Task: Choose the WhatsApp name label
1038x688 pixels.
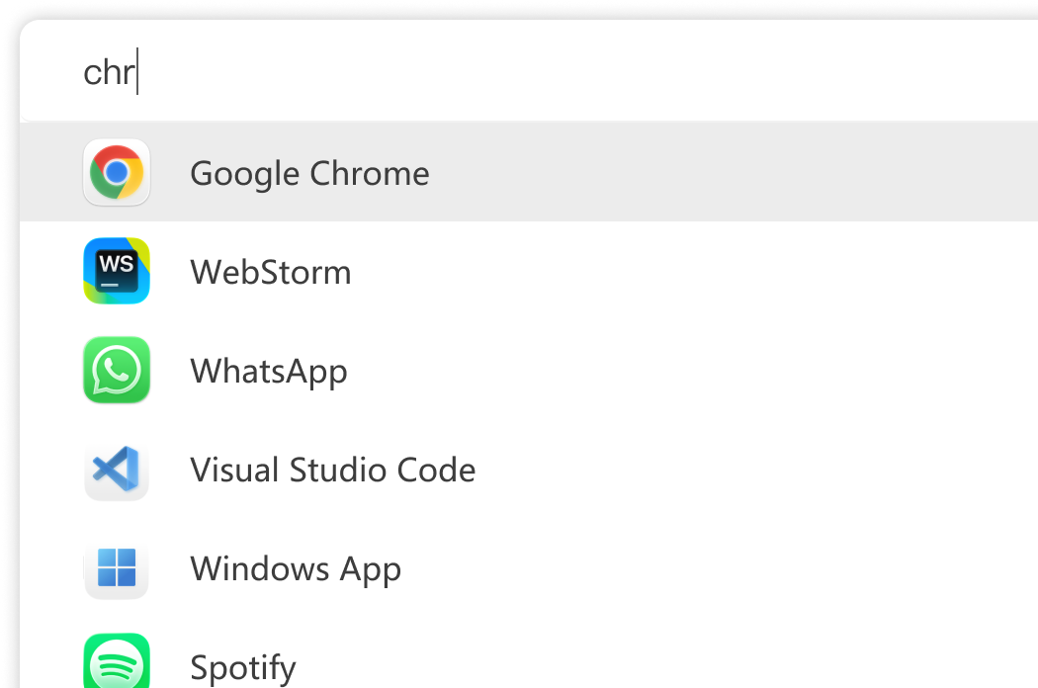Action: point(269,372)
